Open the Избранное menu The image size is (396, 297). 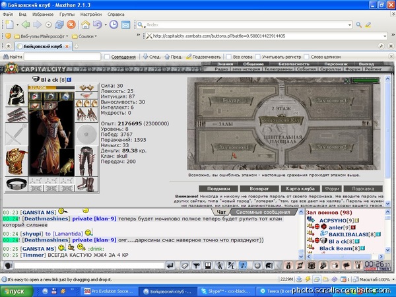pyautogui.click(x=43, y=15)
